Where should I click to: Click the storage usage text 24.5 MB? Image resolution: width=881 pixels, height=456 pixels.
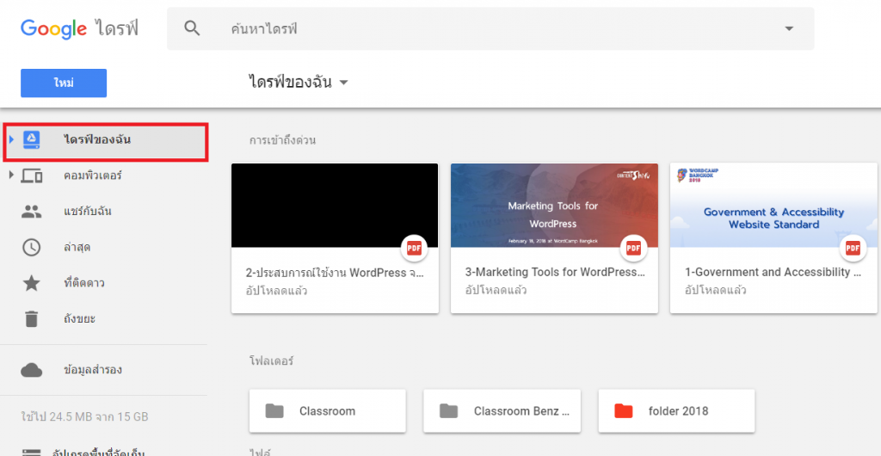coord(84,416)
